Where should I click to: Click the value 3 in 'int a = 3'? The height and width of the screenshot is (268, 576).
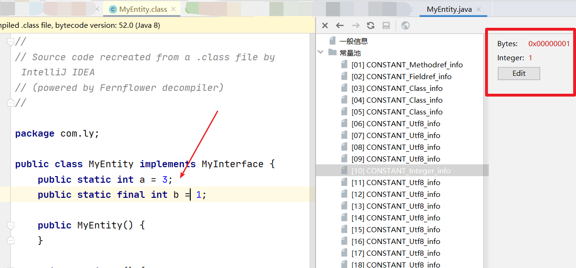point(165,179)
